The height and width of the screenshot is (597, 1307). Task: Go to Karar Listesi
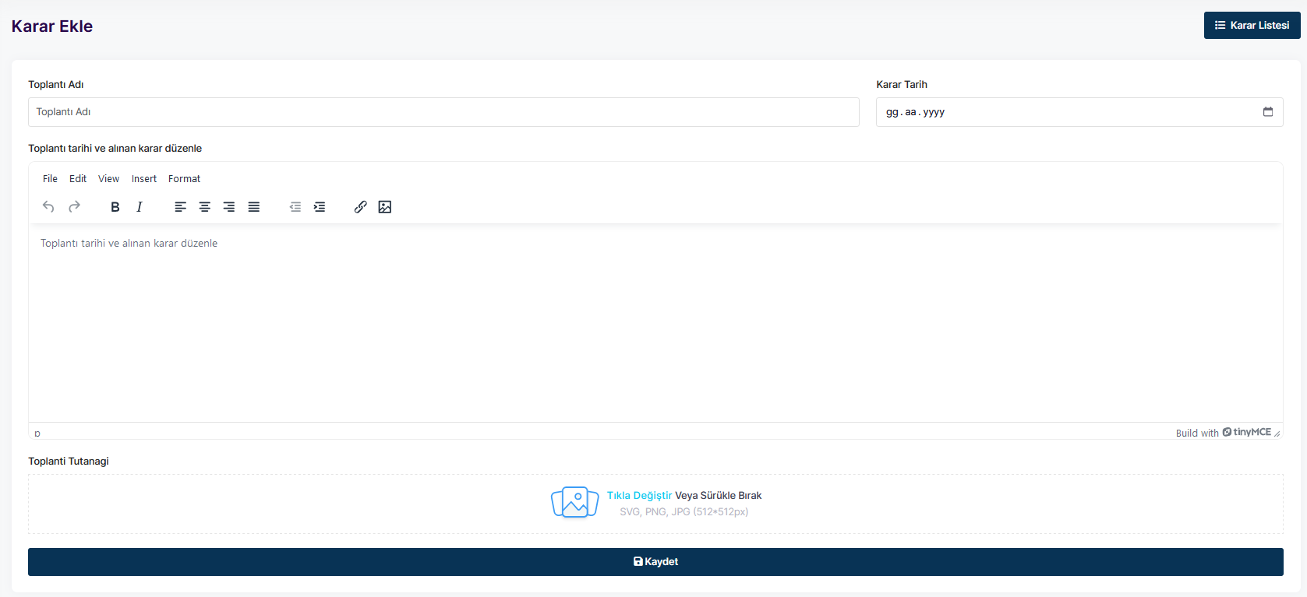(x=1252, y=25)
